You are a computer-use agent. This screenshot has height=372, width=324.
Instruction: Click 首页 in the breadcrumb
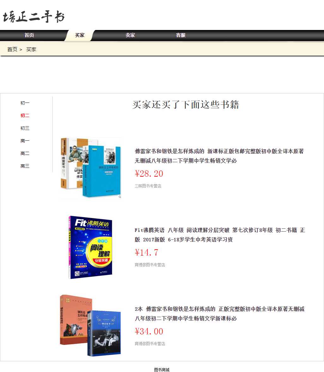click(x=12, y=50)
